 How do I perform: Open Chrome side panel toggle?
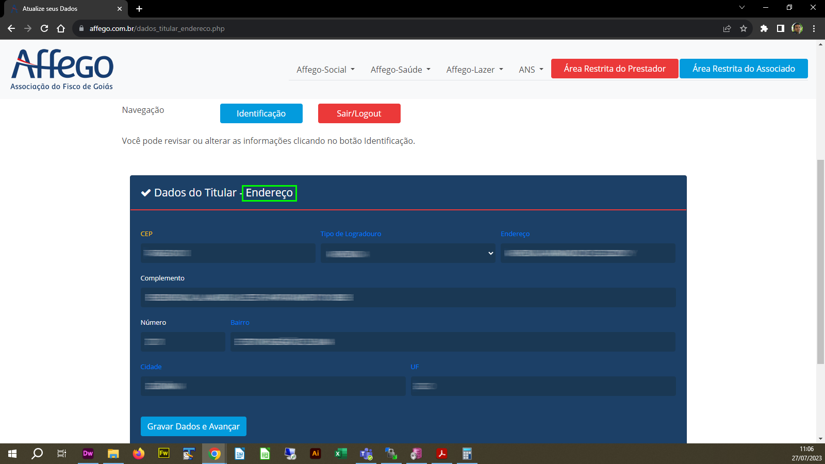pyautogui.click(x=781, y=28)
